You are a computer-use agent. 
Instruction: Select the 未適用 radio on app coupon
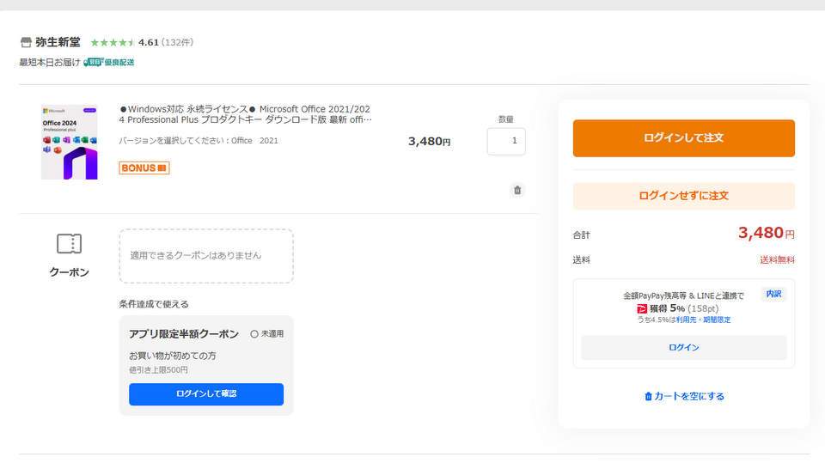pyautogui.click(x=254, y=333)
